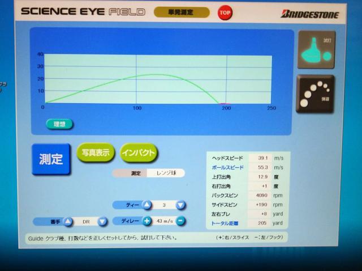The height and width of the screenshot is (271, 362).
Task: Click the ディレー label
Action: pyautogui.click(x=130, y=221)
